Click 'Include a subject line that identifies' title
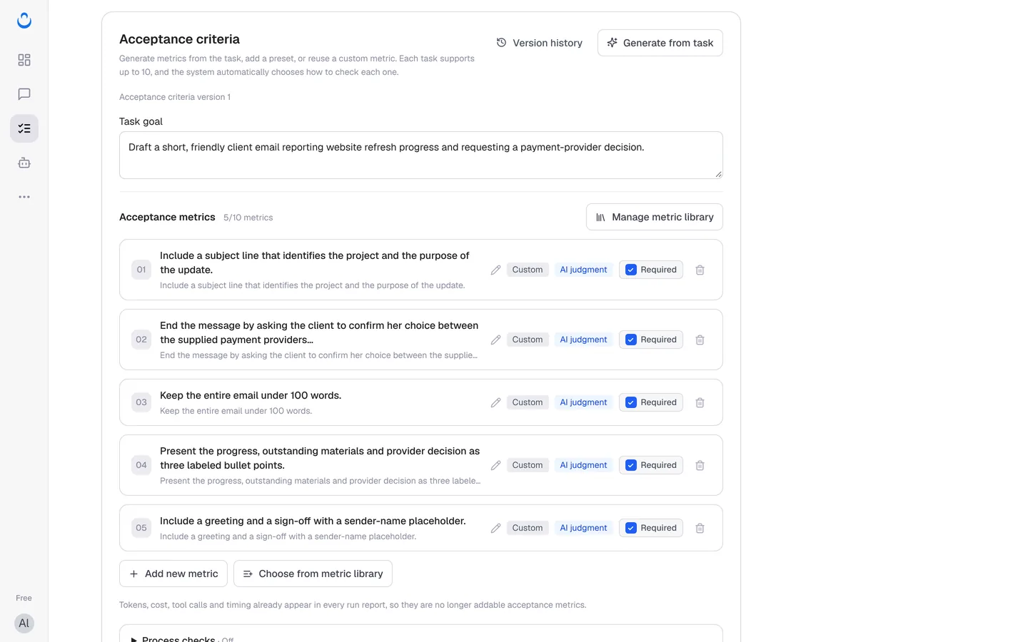1028x642 pixels. [315, 263]
